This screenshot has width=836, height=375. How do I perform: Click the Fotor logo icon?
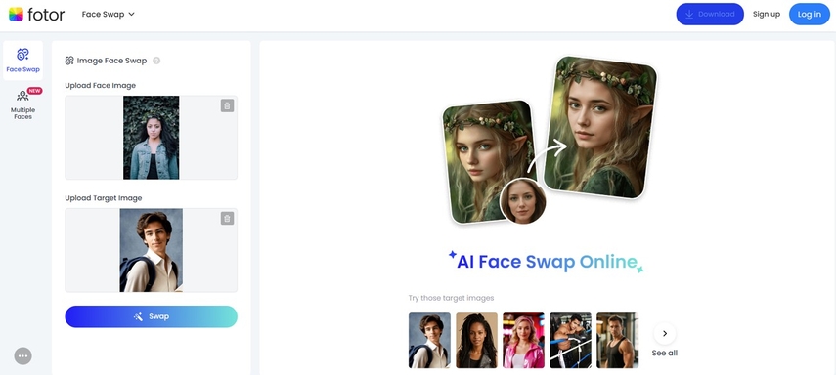(x=16, y=15)
